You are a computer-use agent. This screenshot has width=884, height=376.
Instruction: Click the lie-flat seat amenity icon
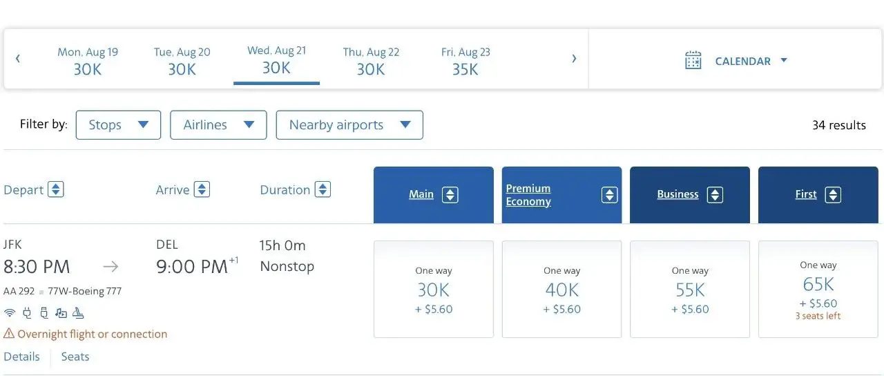[79, 313]
